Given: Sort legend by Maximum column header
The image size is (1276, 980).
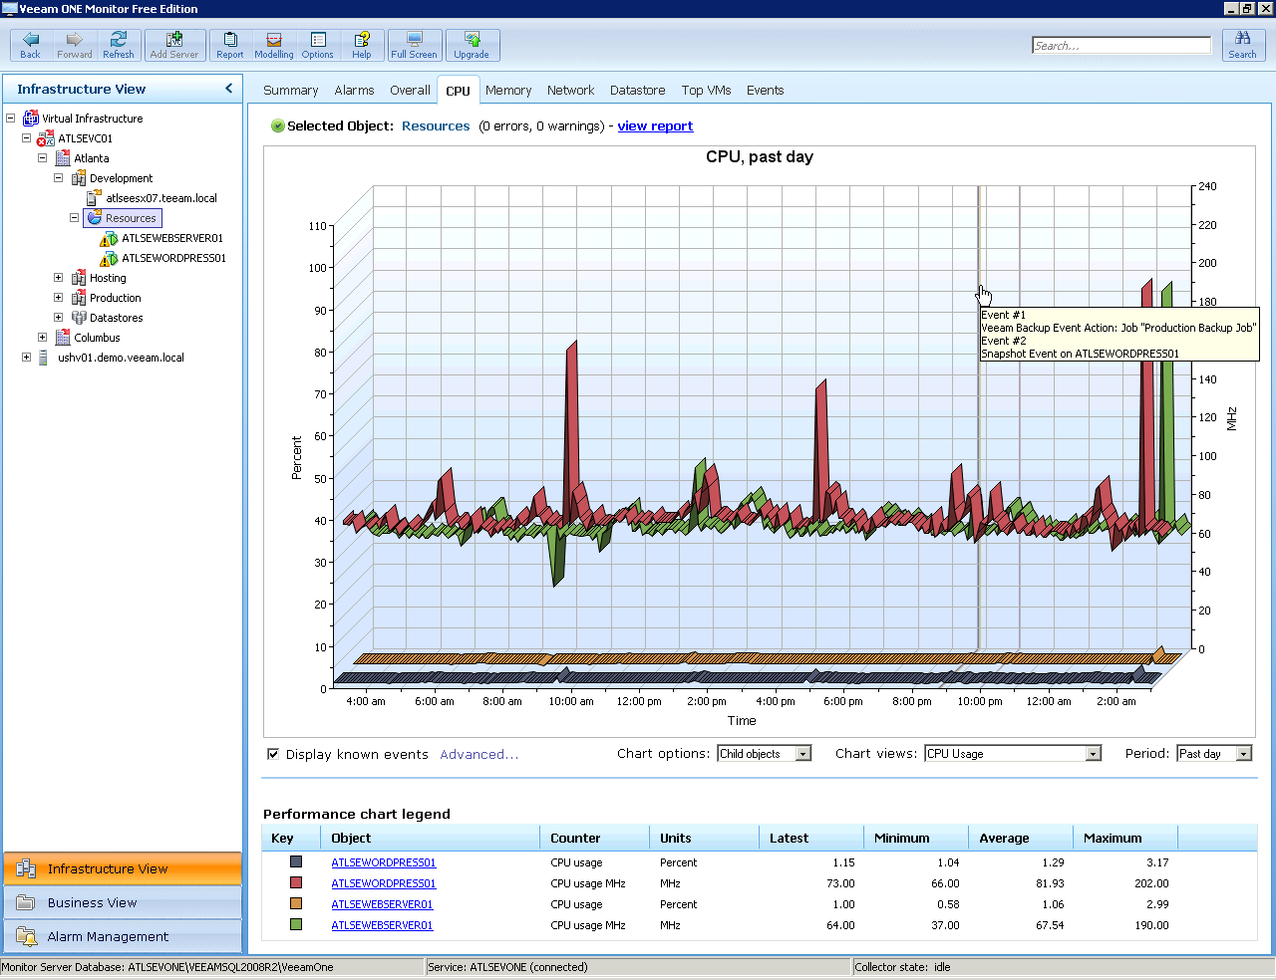Looking at the screenshot, I should point(1124,838).
